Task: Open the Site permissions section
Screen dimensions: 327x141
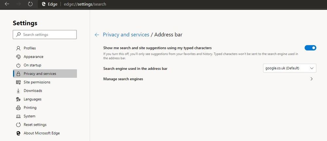Action: (x=45, y=82)
